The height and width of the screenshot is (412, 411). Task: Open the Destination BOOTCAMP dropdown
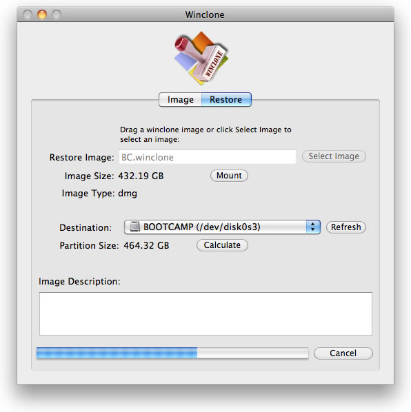(222, 227)
